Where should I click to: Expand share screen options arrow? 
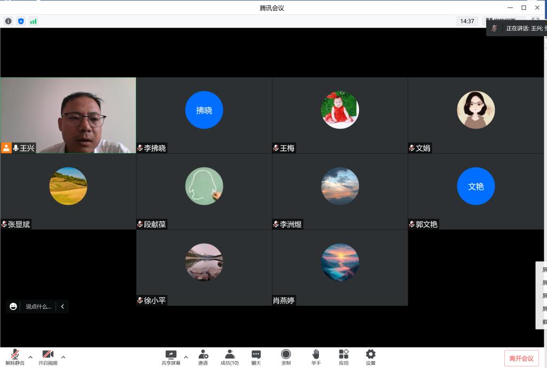point(186,357)
